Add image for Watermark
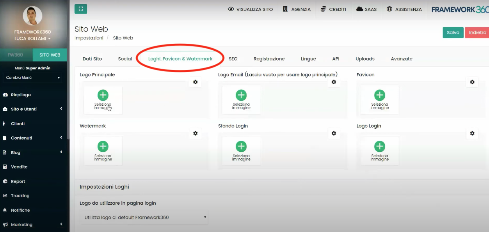Image resolution: width=489 pixels, height=232 pixels. [103, 151]
